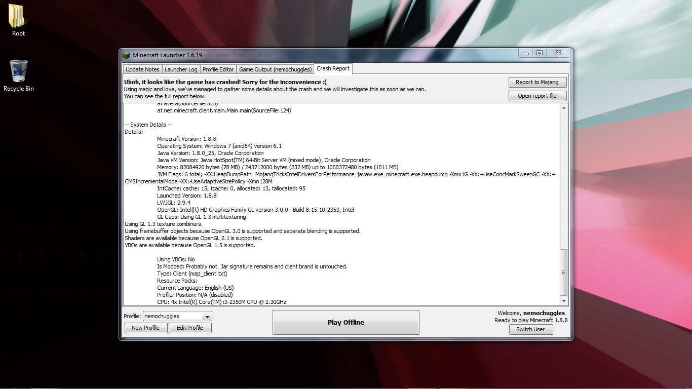Click the 'Memory: 82084920 bytes' line
Screen dimensions: 692x389
(x=278, y=167)
